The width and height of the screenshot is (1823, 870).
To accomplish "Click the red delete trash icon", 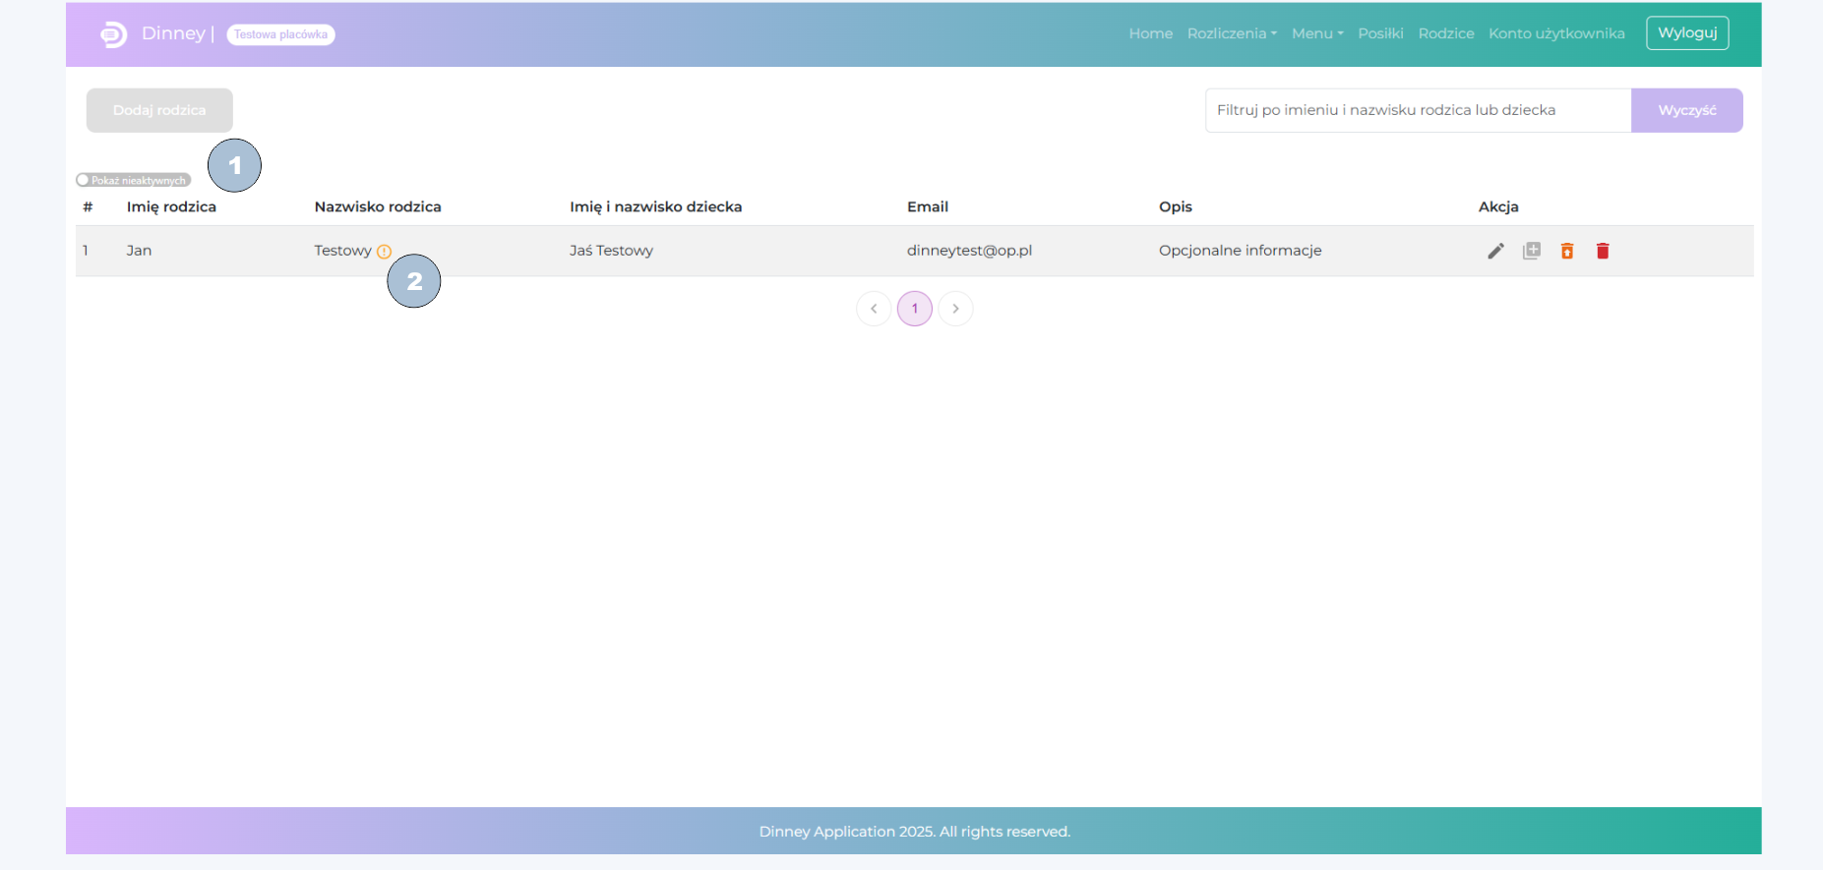I will pyautogui.click(x=1603, y=251).
